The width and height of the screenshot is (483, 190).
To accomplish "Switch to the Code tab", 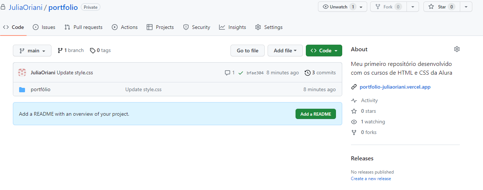I will (13, 27).
